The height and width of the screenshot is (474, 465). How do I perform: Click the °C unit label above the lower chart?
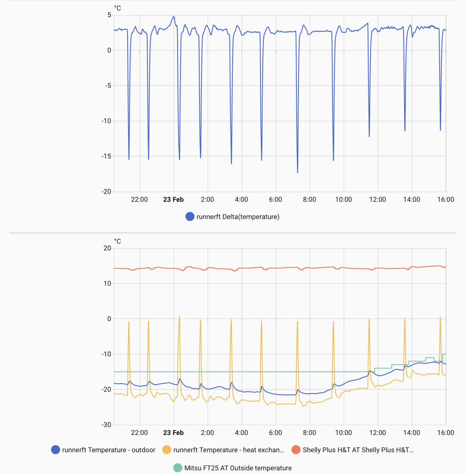pyautogui.click(x=118, y=241)
